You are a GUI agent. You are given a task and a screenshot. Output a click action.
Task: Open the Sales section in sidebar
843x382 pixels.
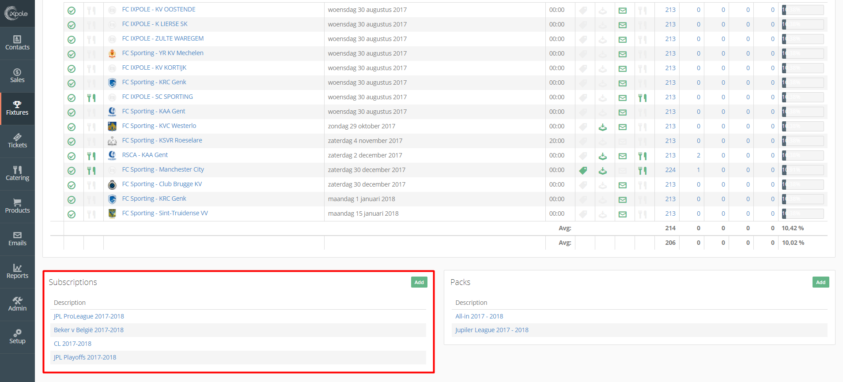[17, 76]
